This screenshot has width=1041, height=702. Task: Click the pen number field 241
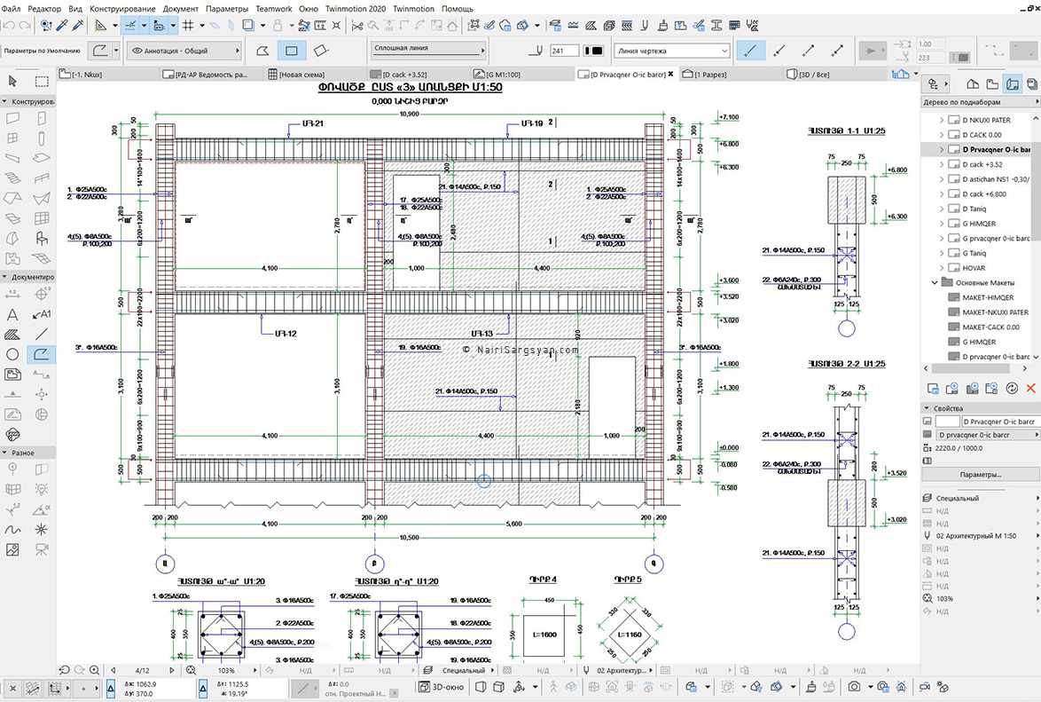pos(564,51)
